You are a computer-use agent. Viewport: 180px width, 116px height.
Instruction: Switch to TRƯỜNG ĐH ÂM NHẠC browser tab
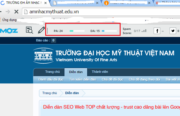[x=24, y=3]
